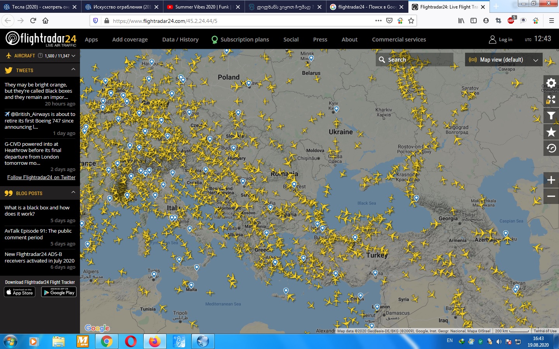Get it on Google Play
Screen dimensions: 559x349
[59, 292]
